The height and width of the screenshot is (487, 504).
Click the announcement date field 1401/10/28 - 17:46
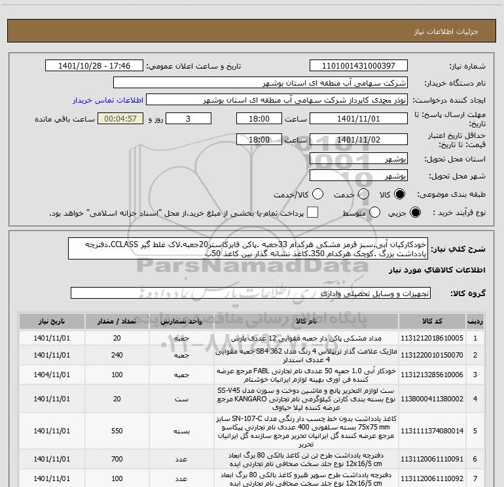(x=94, y=66)
